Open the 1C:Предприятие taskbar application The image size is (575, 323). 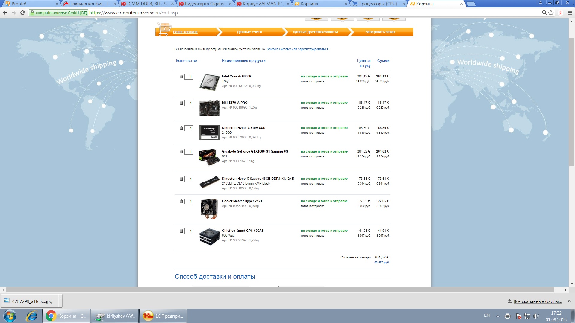point(163,316)
